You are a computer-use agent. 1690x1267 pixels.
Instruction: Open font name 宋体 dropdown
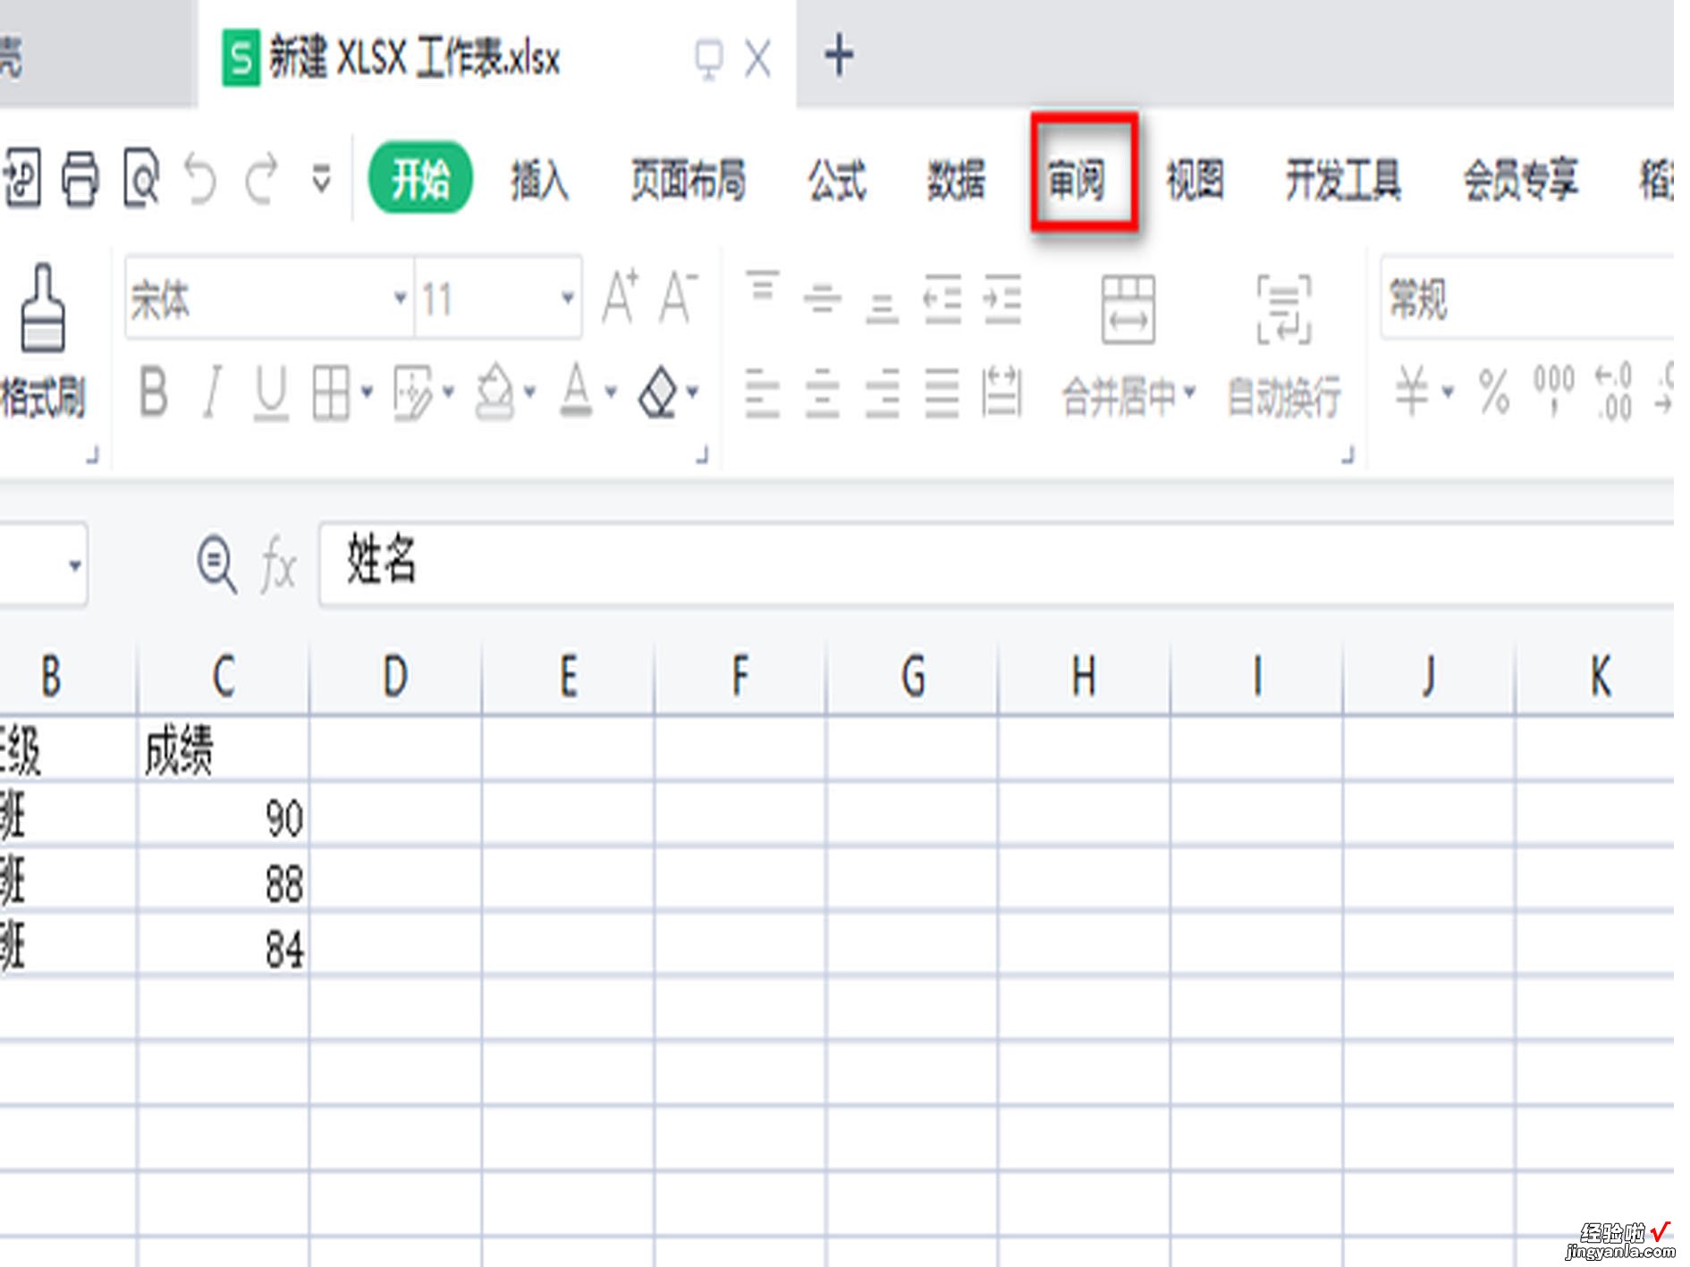pos(400,298)
